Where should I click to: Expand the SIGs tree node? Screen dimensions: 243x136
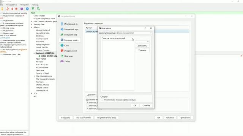pyautogui.click(x=32, y=93)
